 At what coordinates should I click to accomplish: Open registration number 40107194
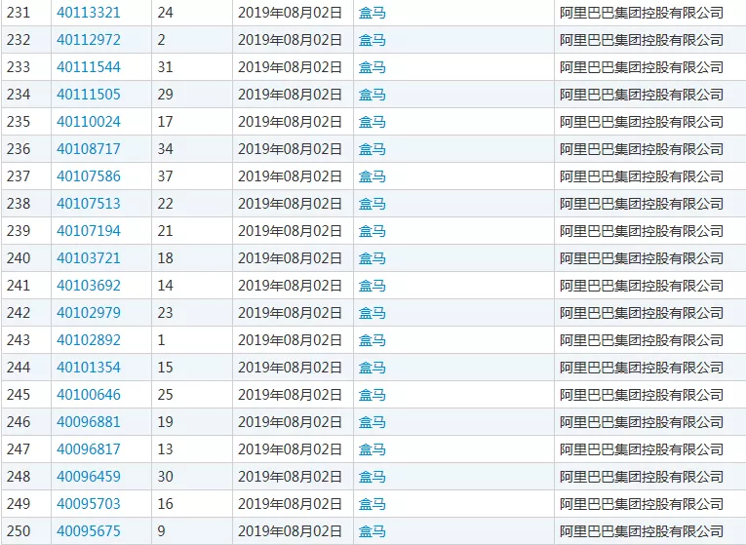(89, 231)
